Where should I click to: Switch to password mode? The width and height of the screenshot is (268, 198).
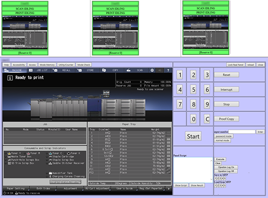[x=223, y=136]
